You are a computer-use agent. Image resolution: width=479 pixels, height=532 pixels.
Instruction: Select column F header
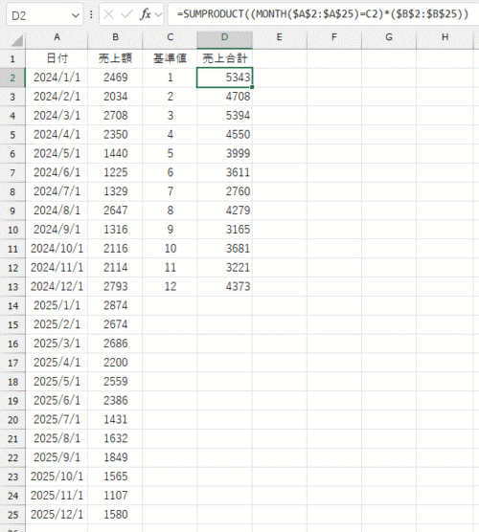(x=334, y=37)
